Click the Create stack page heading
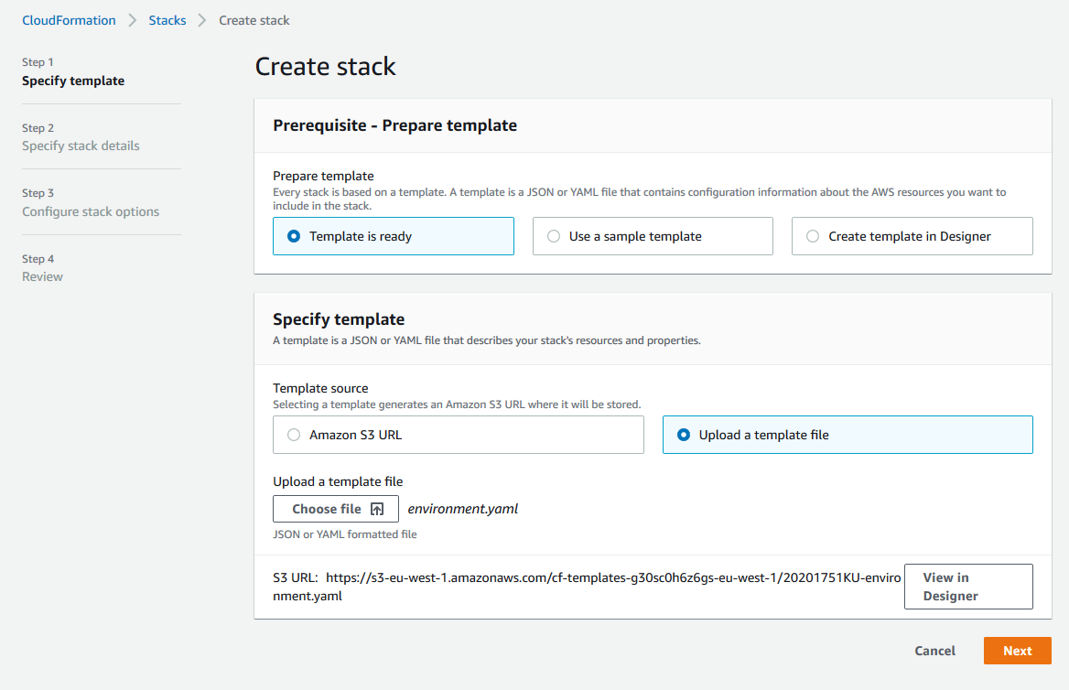The width and height of the screenshot is (1069, 690). [x=325, y=66]
